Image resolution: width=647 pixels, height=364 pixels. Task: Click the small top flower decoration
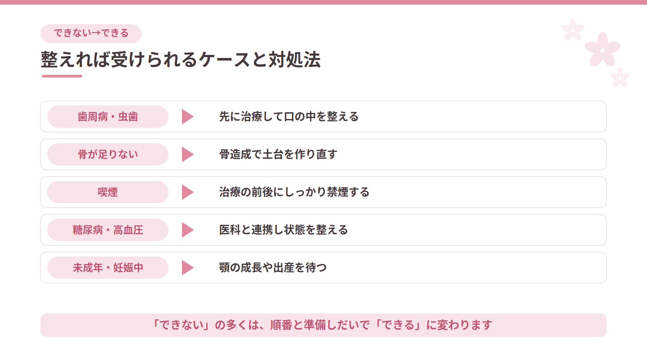(573, 30)
